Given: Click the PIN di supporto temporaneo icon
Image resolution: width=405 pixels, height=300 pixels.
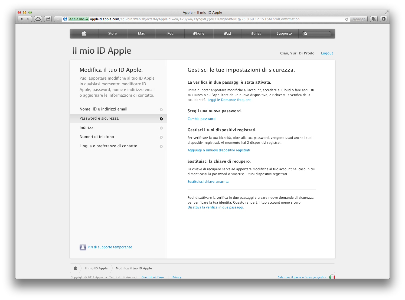Looking at the screenshot, I should [83, 247].
